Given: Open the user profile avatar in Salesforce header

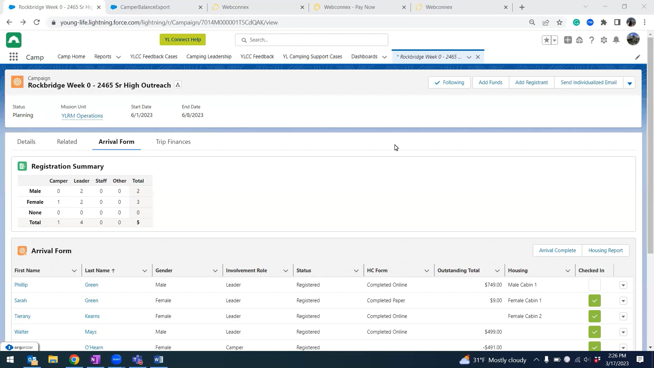Looking at the screenshot, I should [x=633, y=39].
